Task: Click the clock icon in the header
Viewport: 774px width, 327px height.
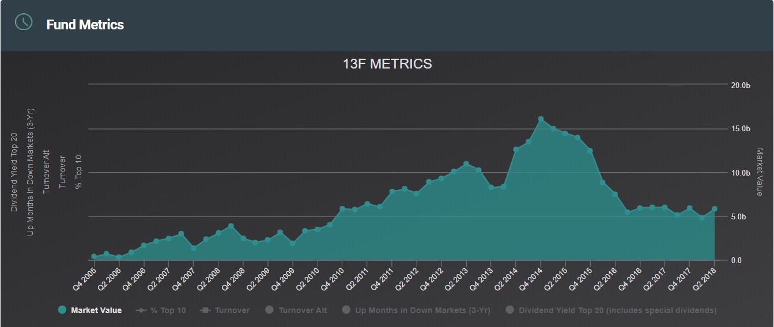Action: click(x=24, y=22)
